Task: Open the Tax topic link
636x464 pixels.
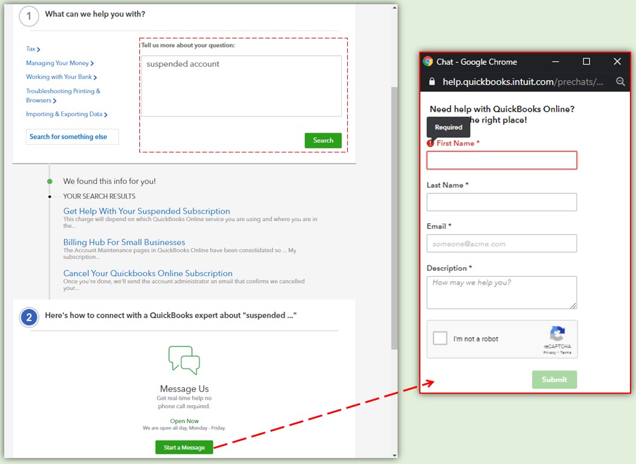Action: [33, 49]
